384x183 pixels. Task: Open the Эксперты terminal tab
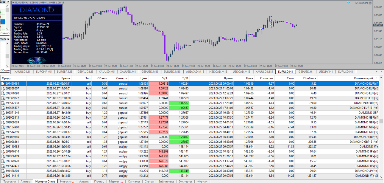[185, 181]
